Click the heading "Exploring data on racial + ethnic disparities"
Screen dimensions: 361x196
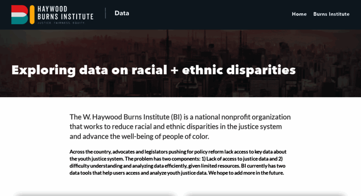tap(154, 70)
